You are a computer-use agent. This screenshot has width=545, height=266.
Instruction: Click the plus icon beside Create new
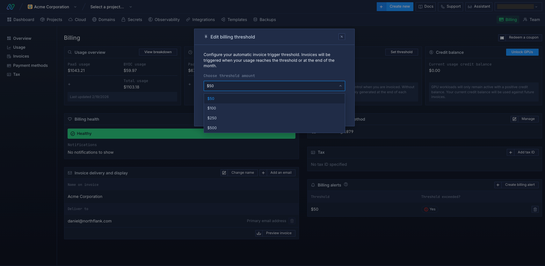[x=381, y=7]
